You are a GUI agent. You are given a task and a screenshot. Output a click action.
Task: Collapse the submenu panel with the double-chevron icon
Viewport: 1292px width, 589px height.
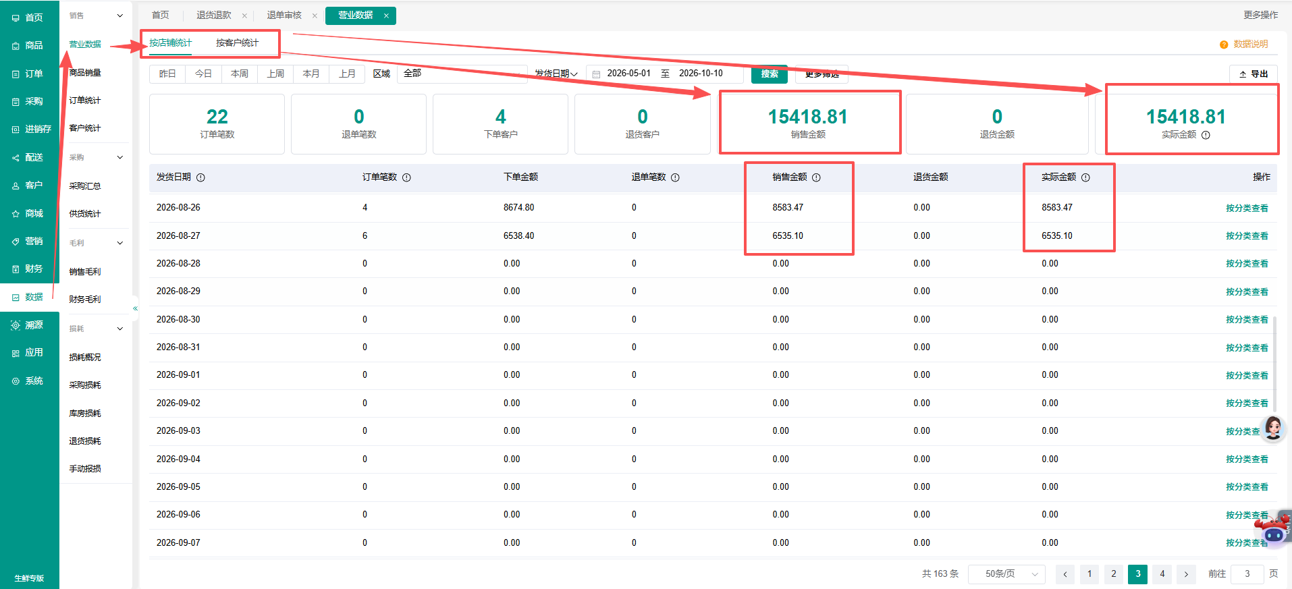click(x=135, y=308)
